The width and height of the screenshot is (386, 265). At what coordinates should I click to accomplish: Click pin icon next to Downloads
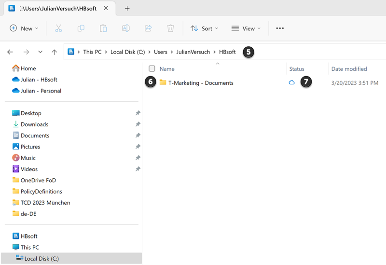tap(138, 124)
